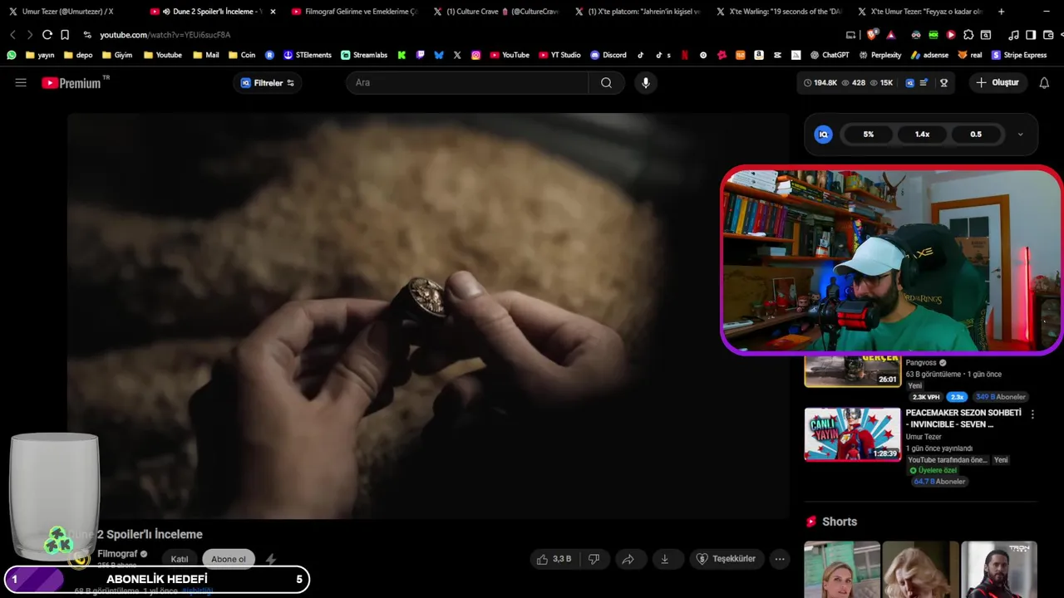Open the Giyim bookmarks folder
This screenshot has width=1064, height=598.
(116, 55)
